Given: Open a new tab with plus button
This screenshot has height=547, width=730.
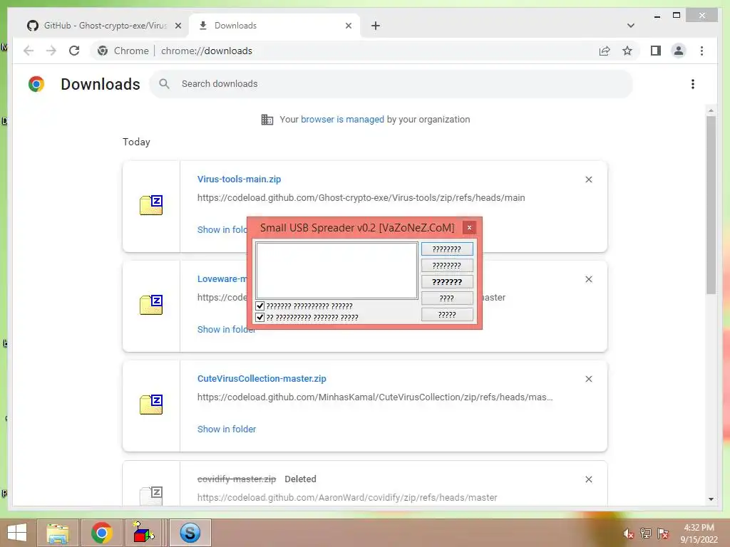Looking at the screenshot, I should (x=375, y=26).
